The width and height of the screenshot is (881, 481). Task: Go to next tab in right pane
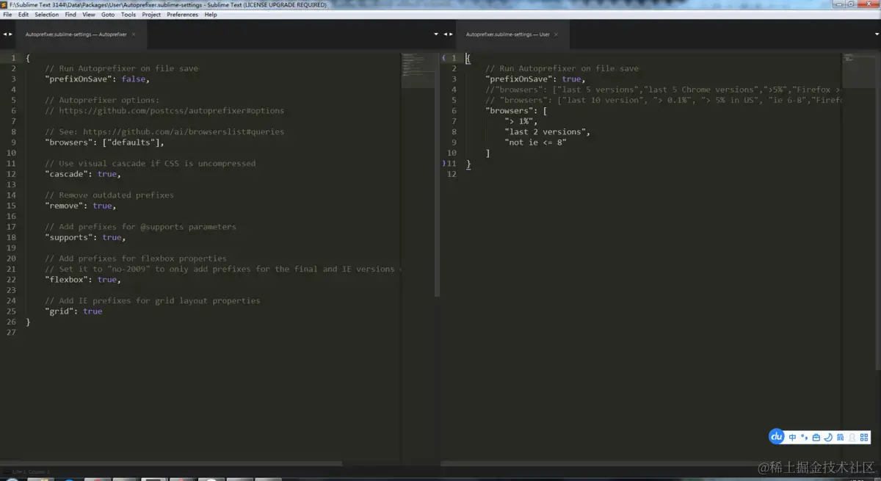point(451,34)
